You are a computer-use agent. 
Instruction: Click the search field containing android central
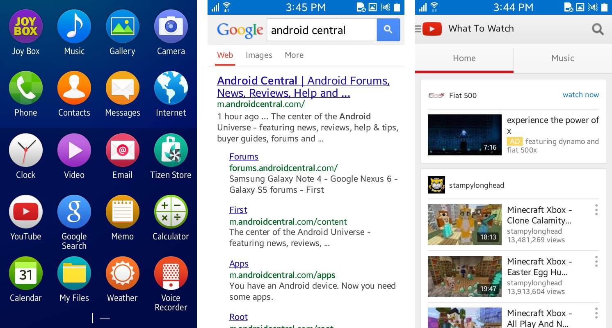click(322, 30)
